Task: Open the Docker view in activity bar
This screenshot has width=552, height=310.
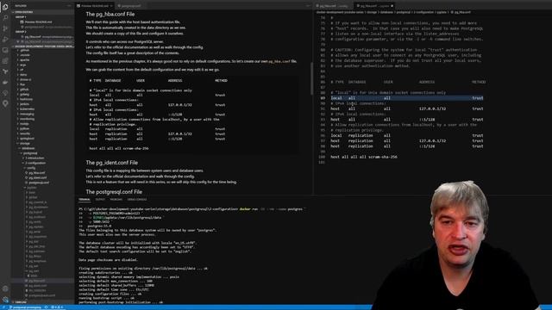Action: [x=5, y=83]
